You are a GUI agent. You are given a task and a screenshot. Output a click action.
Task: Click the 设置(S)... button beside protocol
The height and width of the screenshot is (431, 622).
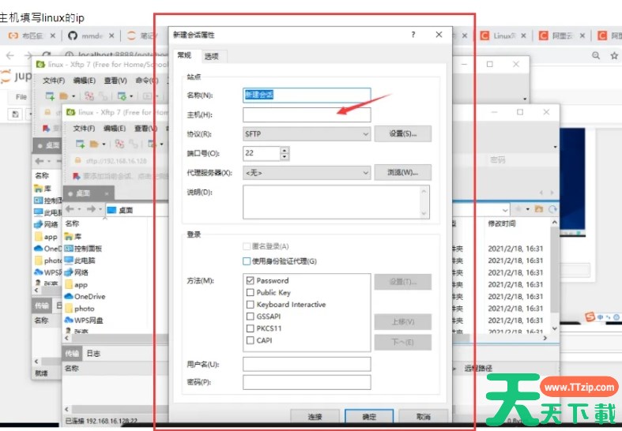point(402,134)
